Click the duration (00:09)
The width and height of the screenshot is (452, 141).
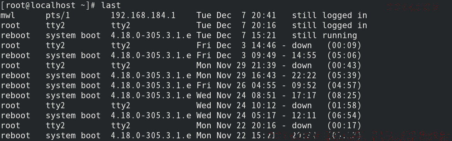(x=344, y=45)
